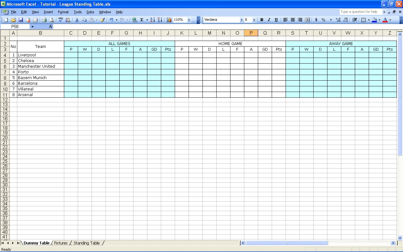Apply borders using the Borders icon
The image size is (403, 252).
coord(364,20)
